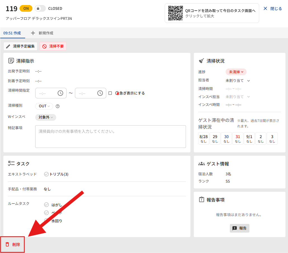Click the fire icon next to 急ぎ表示にする
288x253 pixels.
(x=117, y=93)
